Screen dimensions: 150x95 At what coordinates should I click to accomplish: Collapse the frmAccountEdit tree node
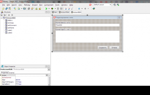(1, 18)
